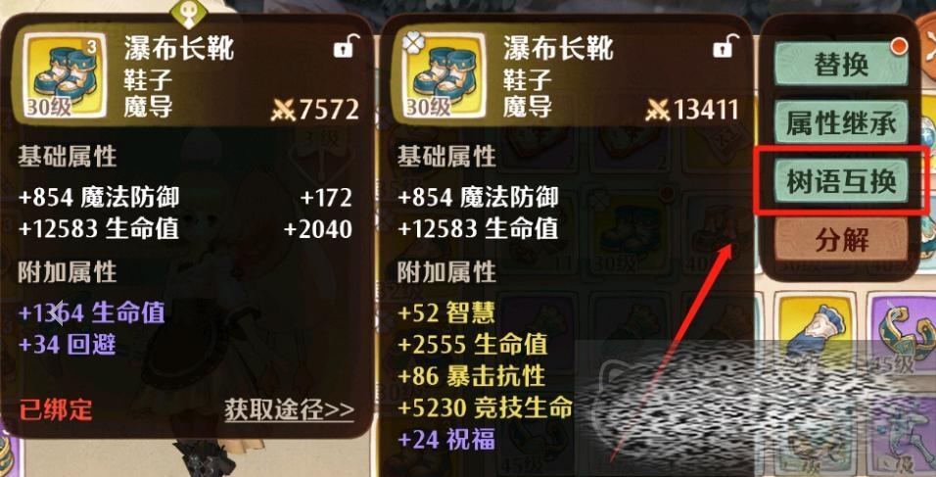Click the right 瀑布长靴 boots icon
936x477 pixels.
[445, 75]
